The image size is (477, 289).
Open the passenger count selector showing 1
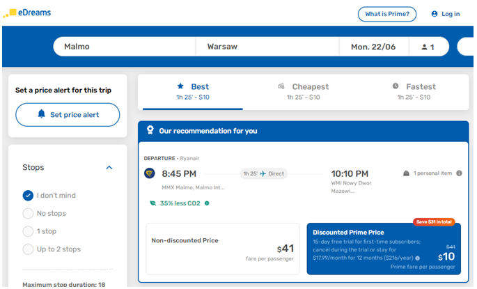point(429,47)
